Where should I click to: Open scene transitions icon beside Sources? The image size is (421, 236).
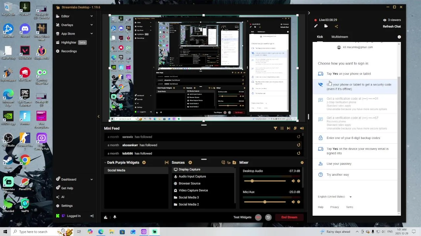(x=166, y=163)
